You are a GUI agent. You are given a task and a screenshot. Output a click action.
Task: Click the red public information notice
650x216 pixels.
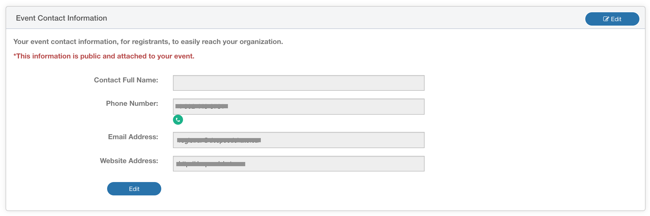click(x=104, y=56)
